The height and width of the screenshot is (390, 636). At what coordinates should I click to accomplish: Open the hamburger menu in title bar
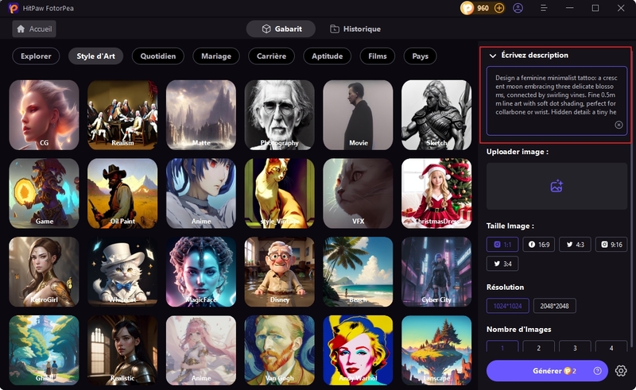(x=544, y=8)
